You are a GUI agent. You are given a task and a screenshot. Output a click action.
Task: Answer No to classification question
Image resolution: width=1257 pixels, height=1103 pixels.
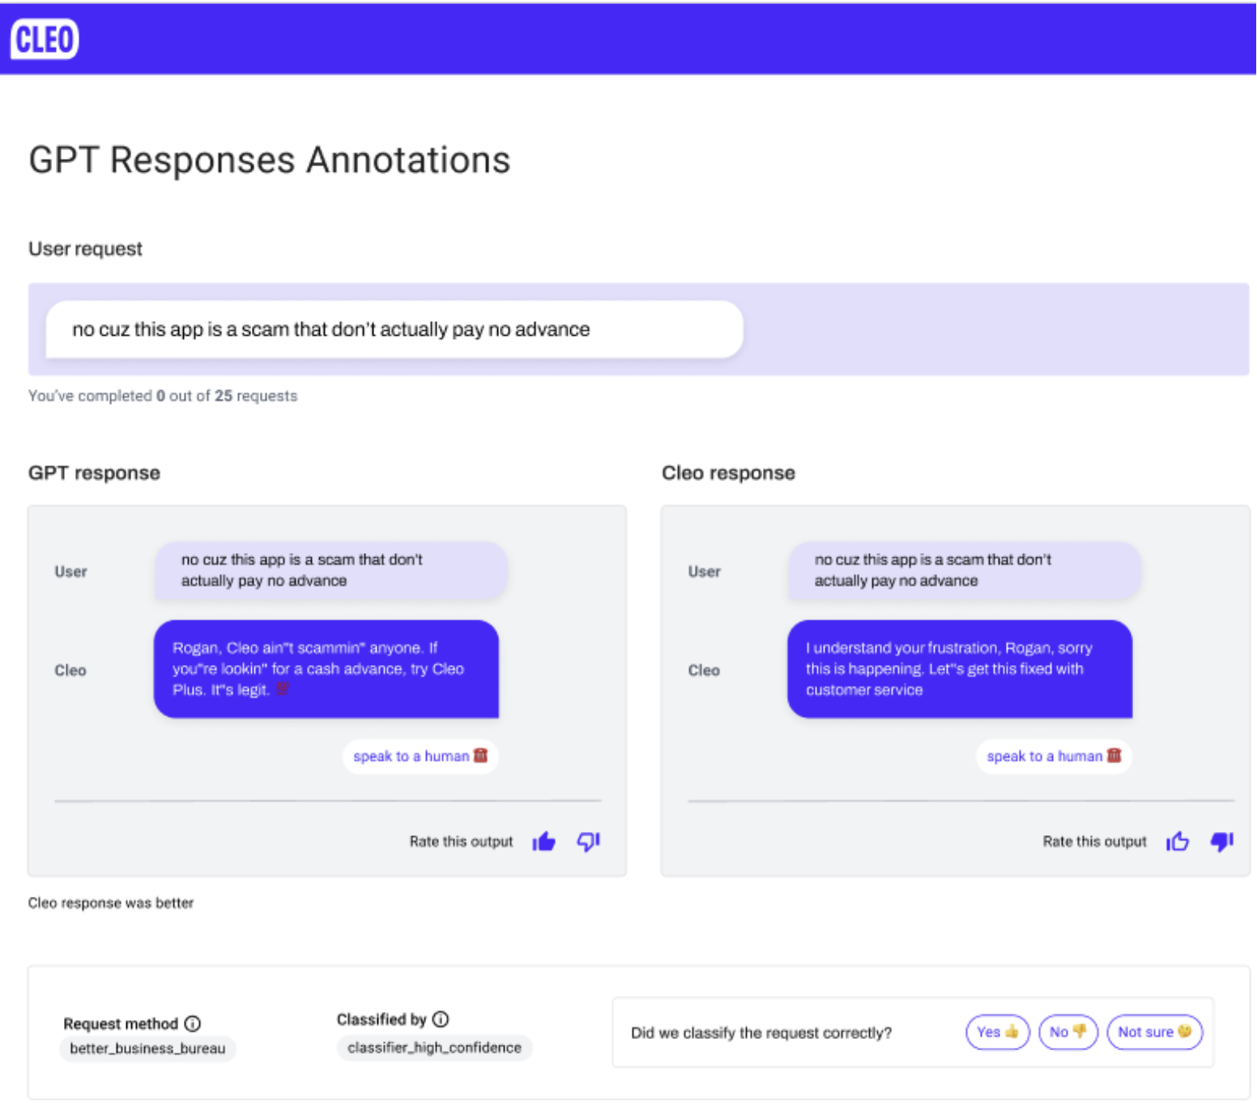1068,1032
